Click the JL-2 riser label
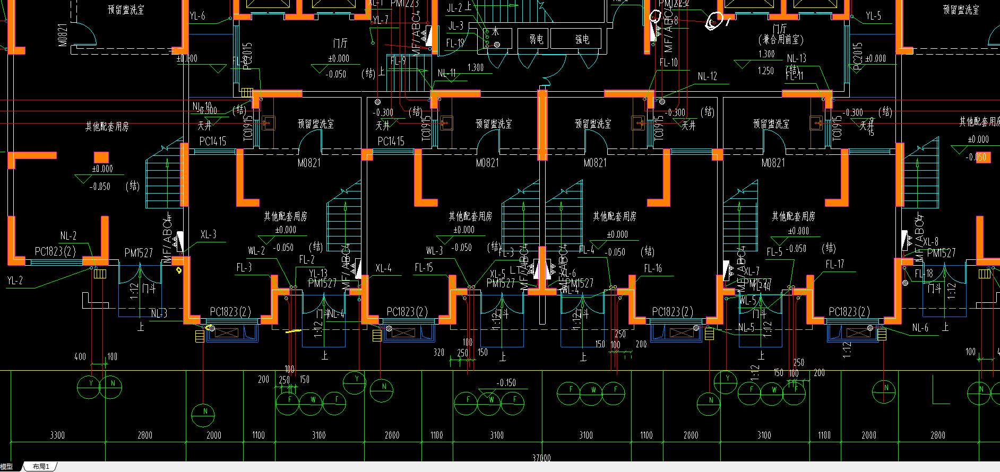 click(455, 8)
